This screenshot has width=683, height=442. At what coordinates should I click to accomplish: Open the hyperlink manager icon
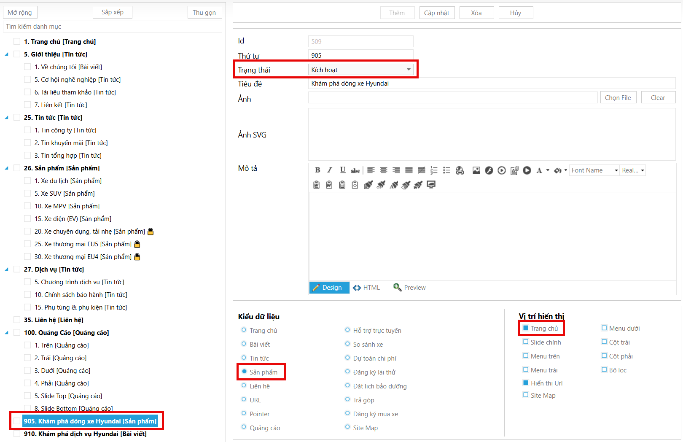click(x=460, y=170)
